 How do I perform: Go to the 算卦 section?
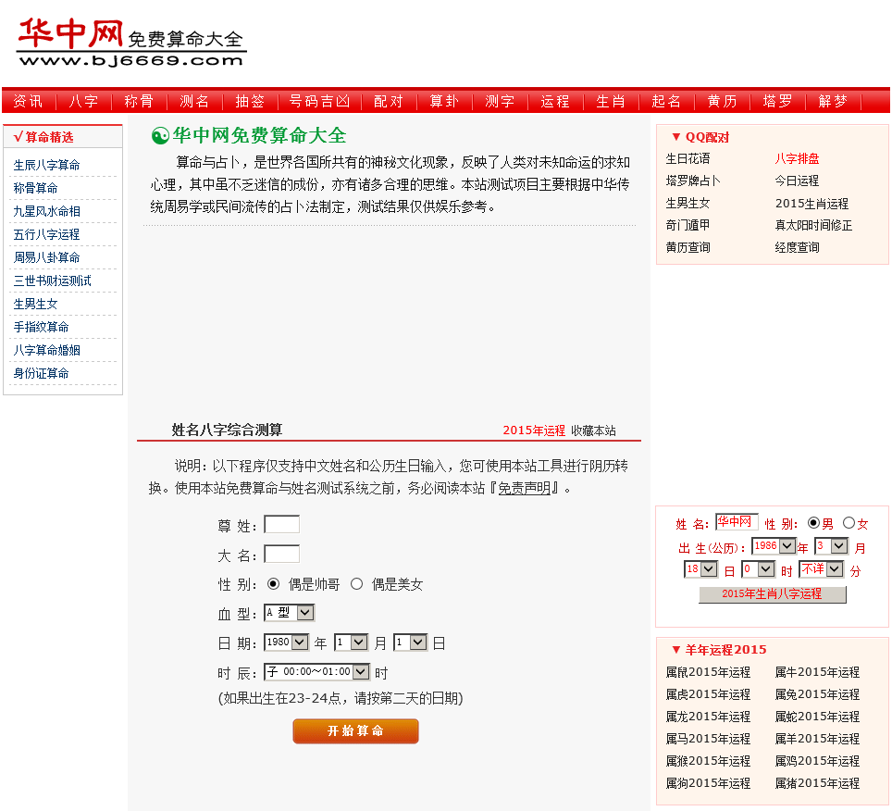(444, 101)
